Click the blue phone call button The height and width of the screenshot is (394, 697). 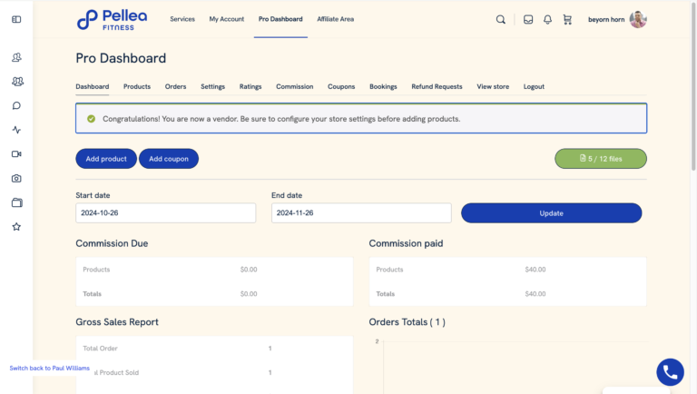(670, 372)
